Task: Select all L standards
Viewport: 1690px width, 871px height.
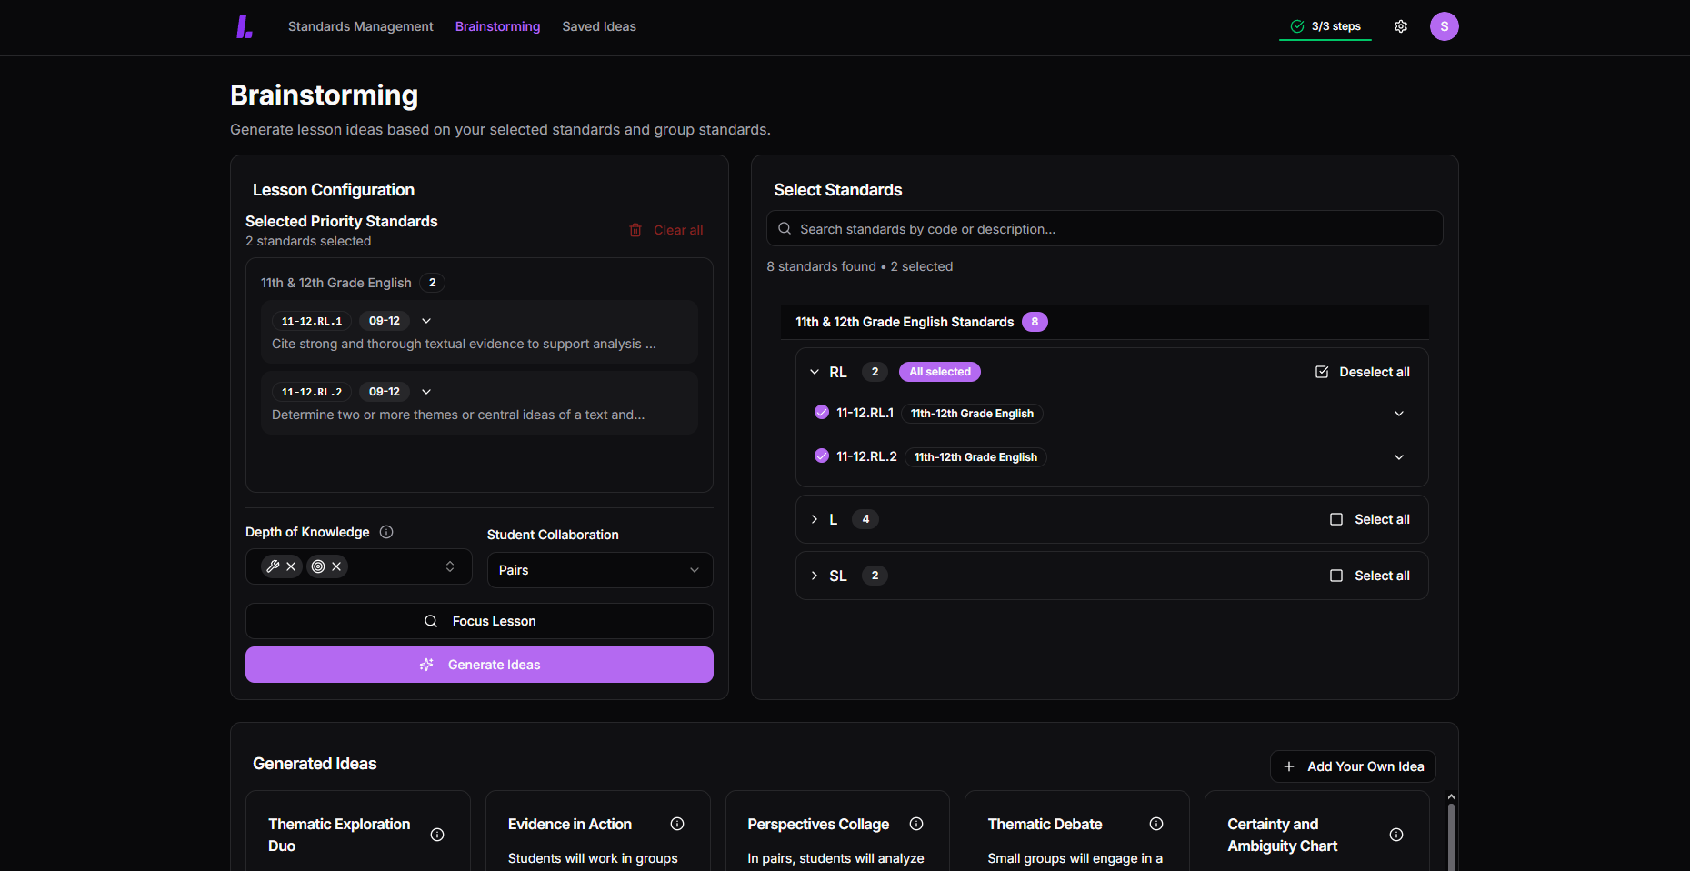Action: click(1369, 519)
